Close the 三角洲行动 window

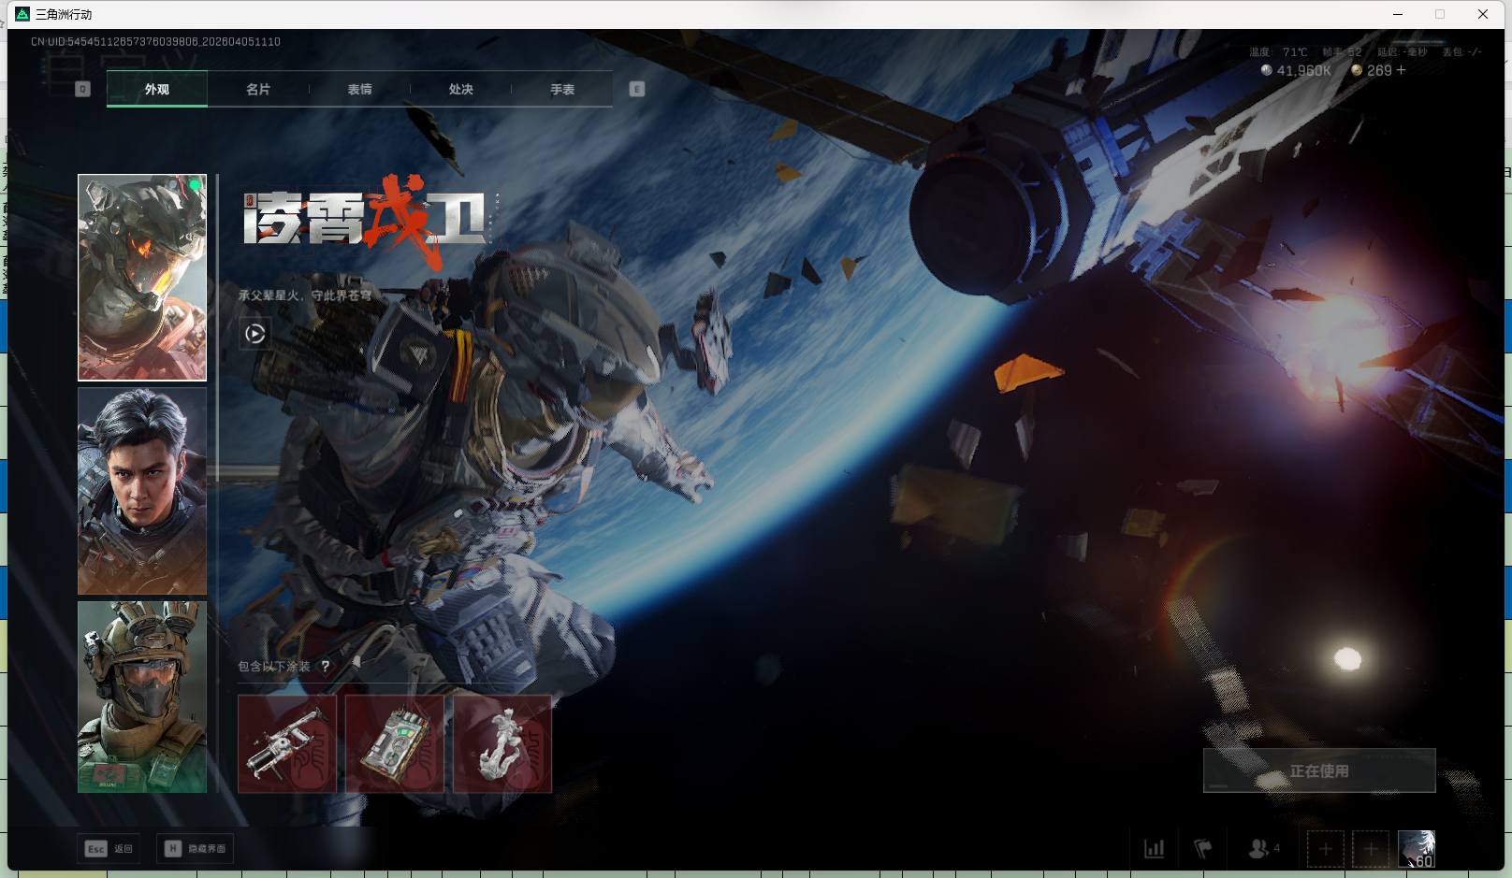[x=1483, y=14]
